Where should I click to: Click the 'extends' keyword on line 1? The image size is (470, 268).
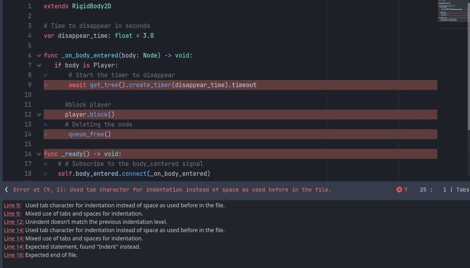(56, 6)
